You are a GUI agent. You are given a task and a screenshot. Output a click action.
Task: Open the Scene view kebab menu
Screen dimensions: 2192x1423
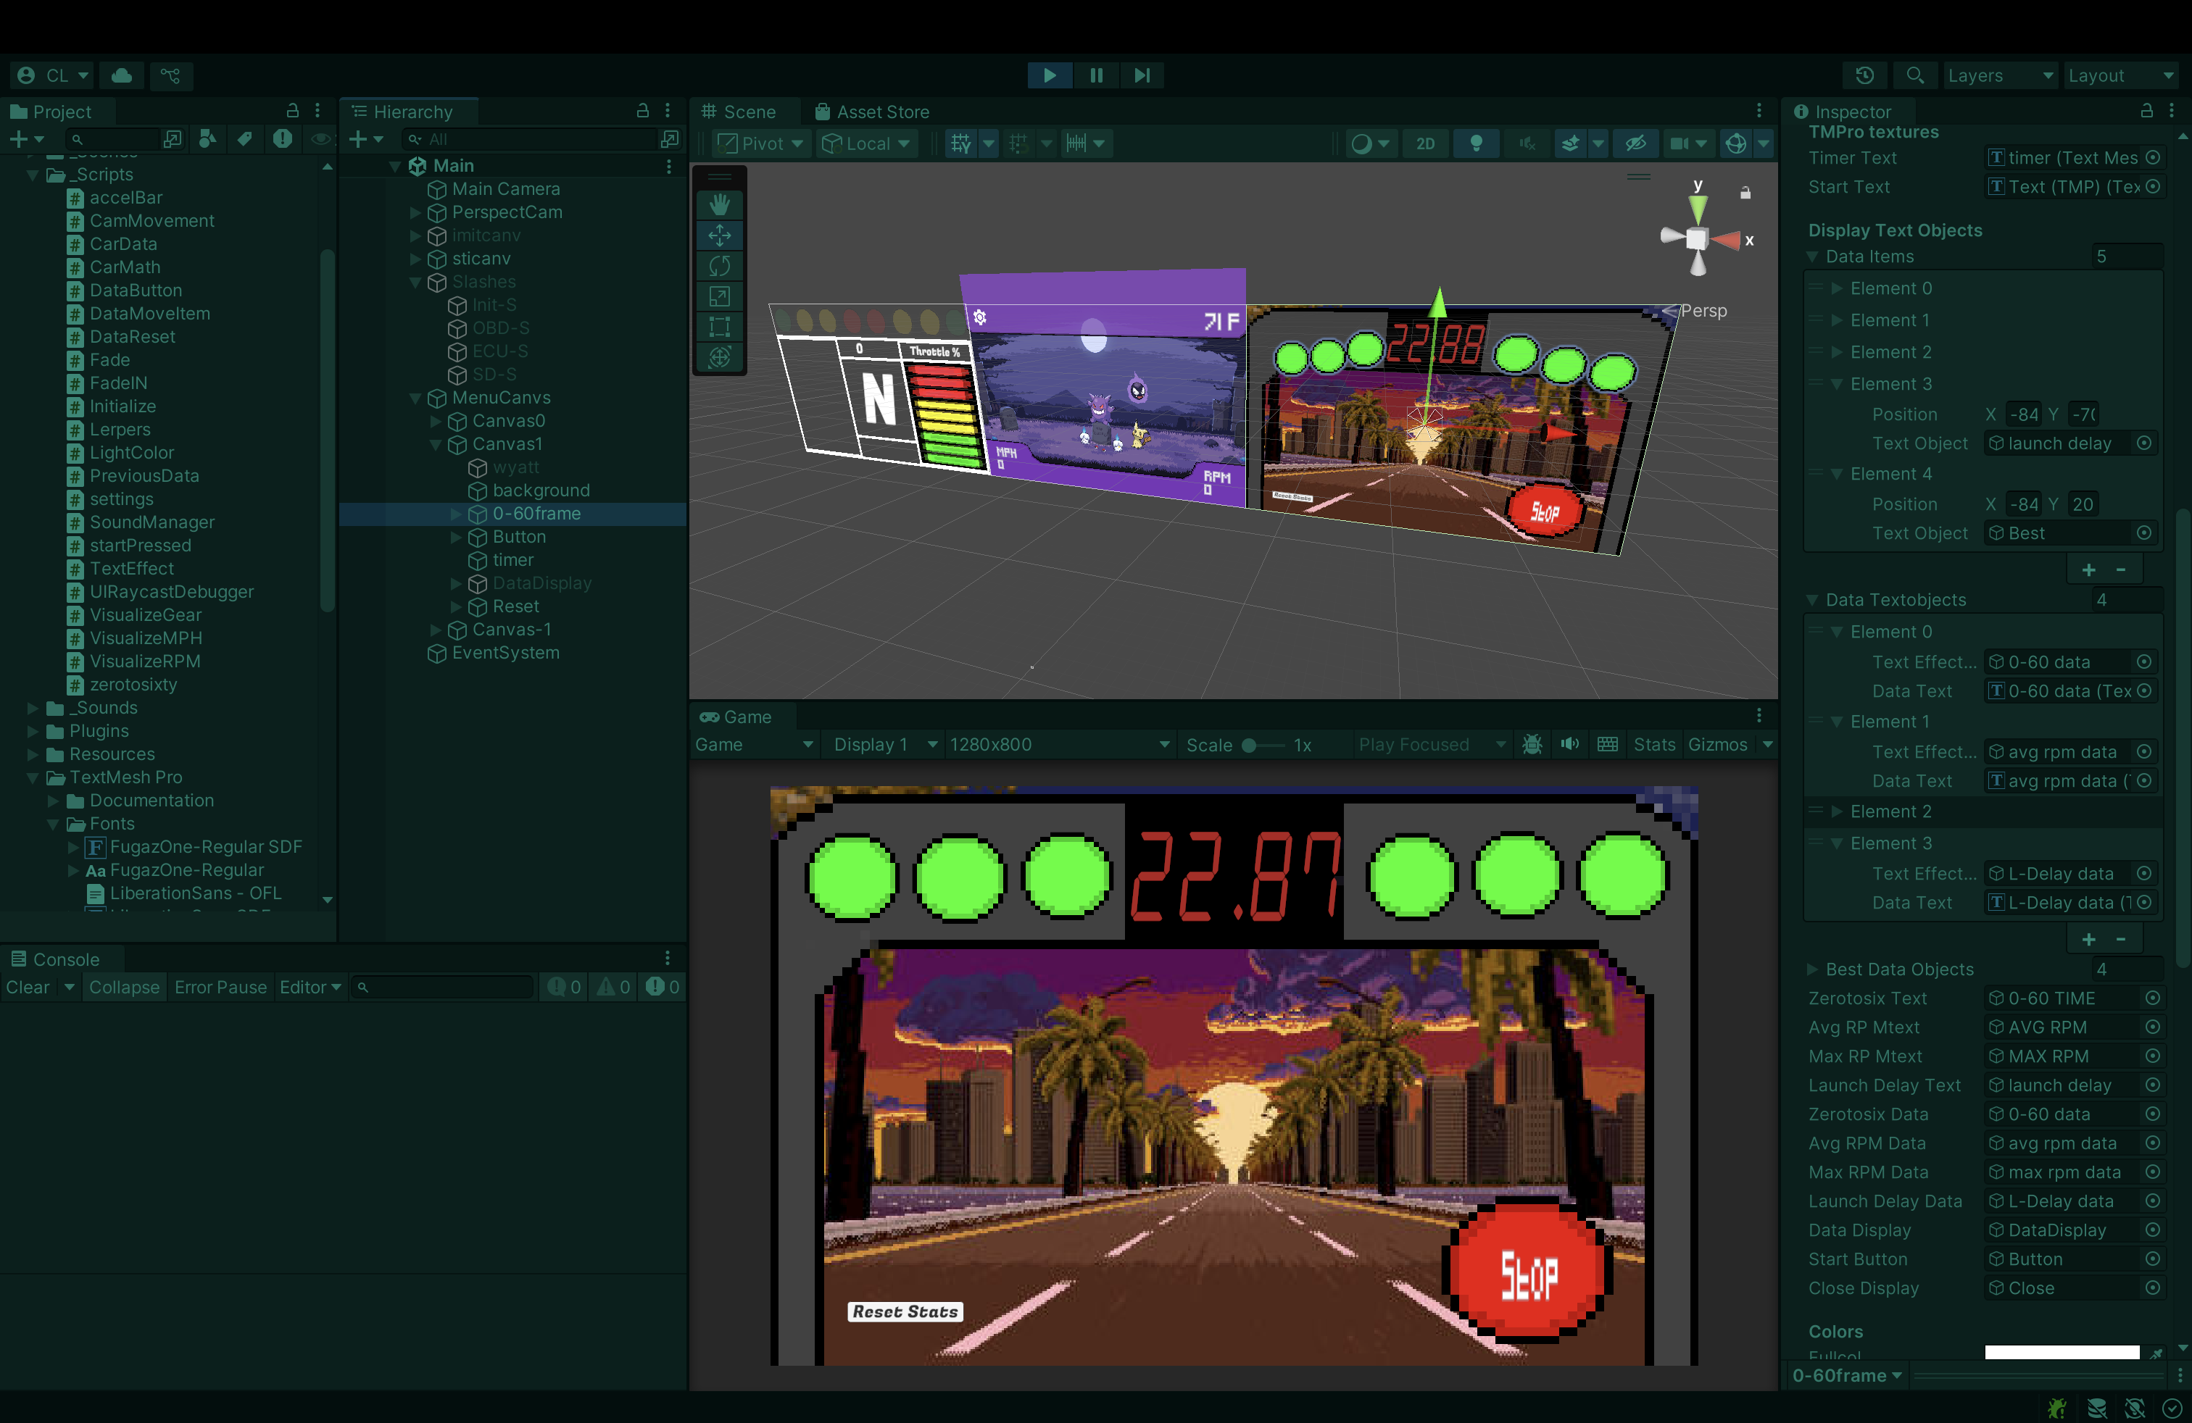click(x=1759, y=110)
